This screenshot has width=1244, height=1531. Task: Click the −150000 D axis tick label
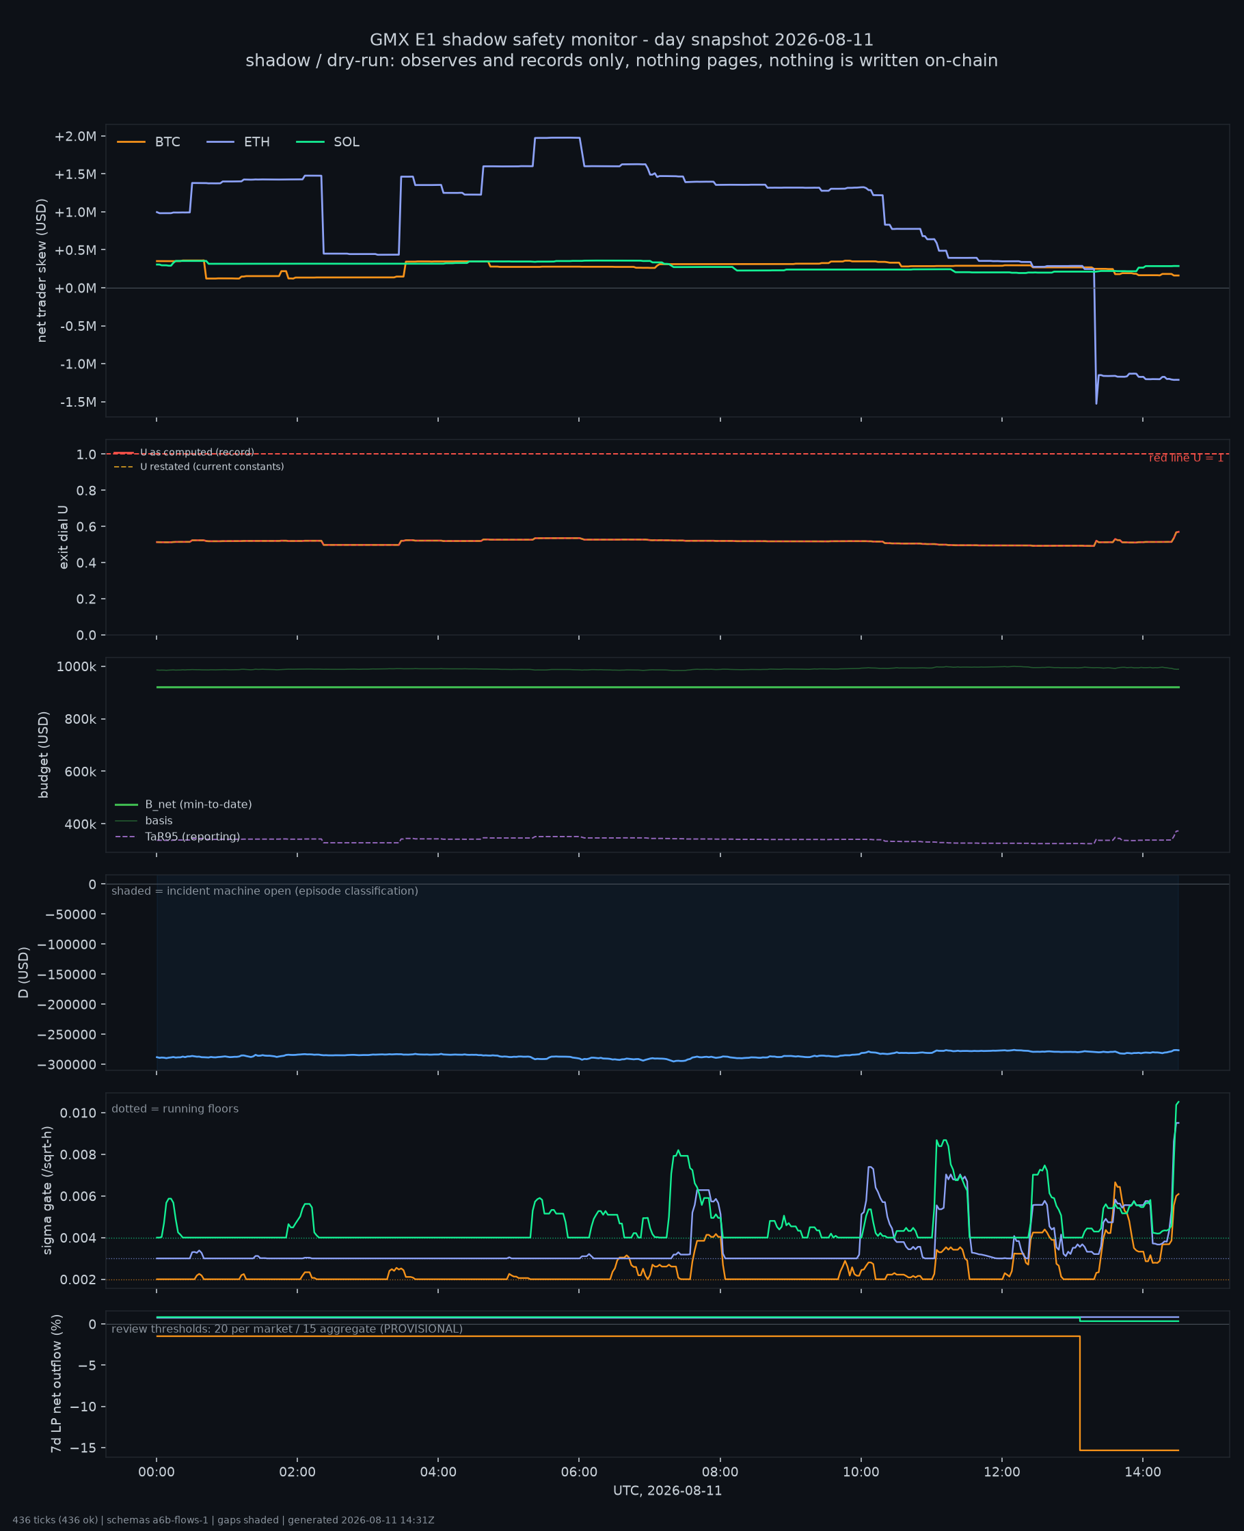point(68,975)
